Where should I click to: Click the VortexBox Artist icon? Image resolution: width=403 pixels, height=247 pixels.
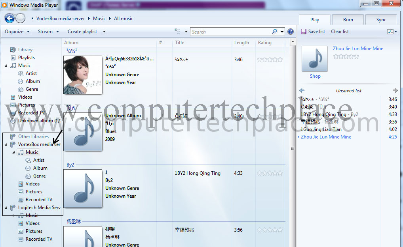(28, 161)
